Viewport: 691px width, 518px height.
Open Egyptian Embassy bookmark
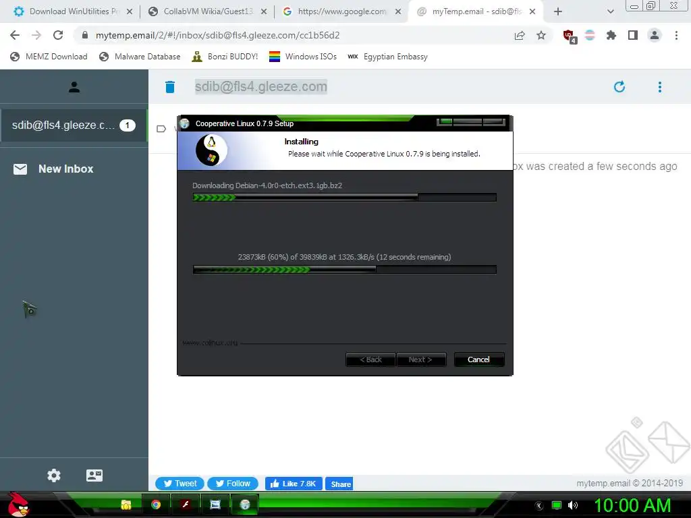point(388,57)
